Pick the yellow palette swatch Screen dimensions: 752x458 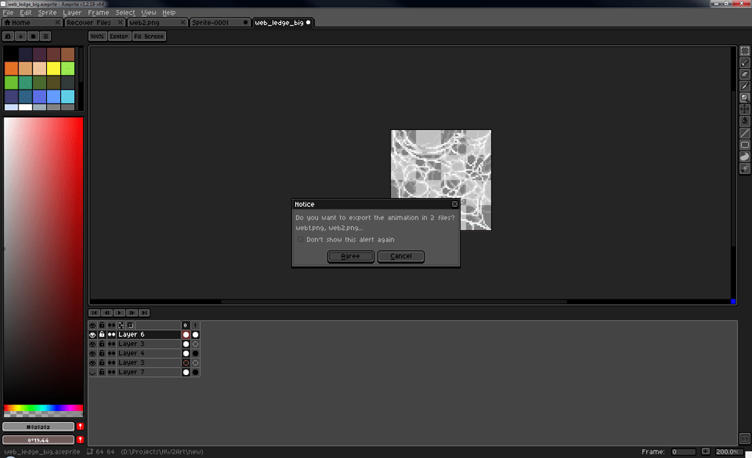point(54,68)
